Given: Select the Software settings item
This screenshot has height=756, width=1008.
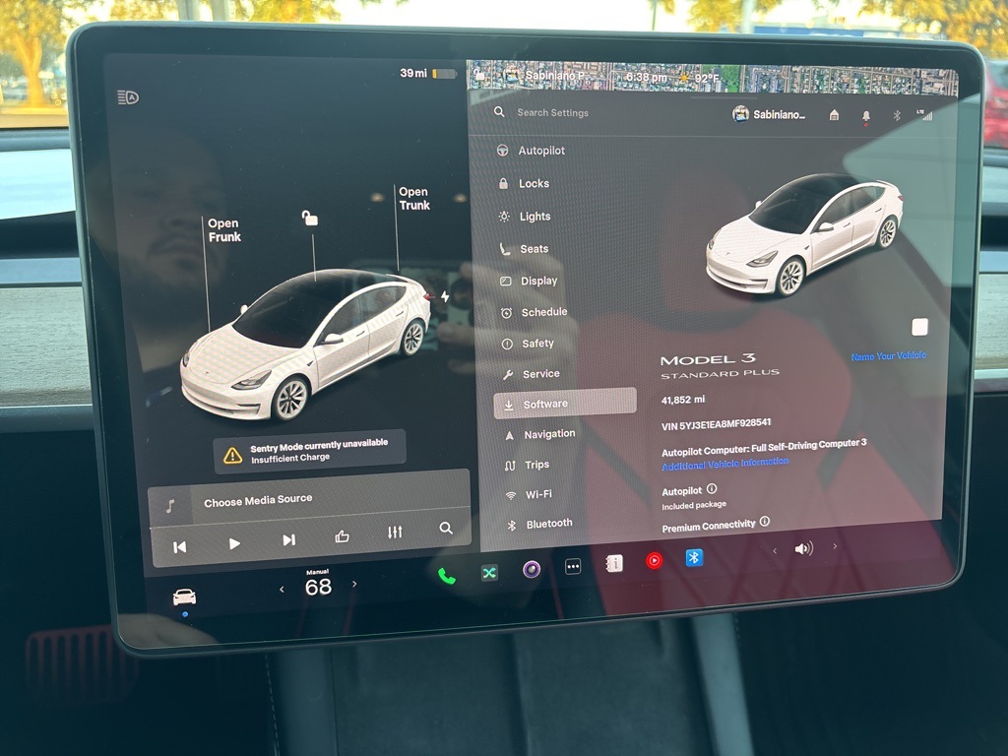Looking at the screenshot, I should coord(565,404).
